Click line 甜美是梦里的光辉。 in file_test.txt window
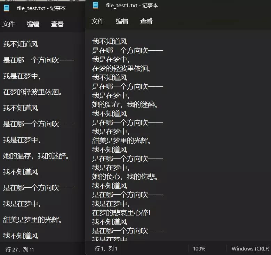Viewport: 271px width, 255px height. [32, 220]
